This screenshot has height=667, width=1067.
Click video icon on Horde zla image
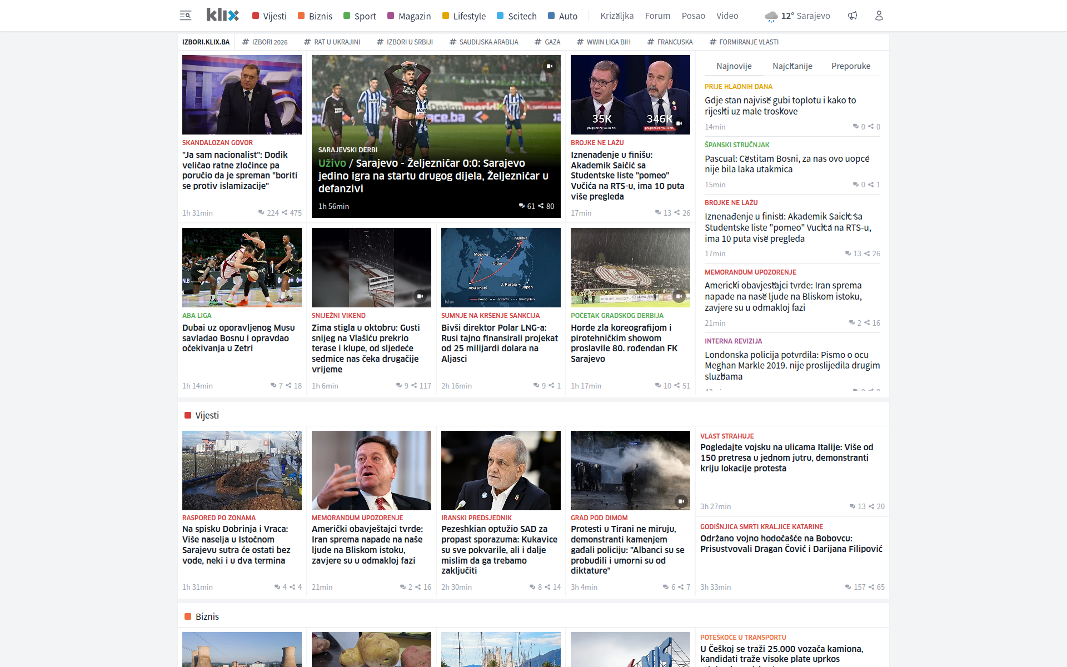click(679, 296)
